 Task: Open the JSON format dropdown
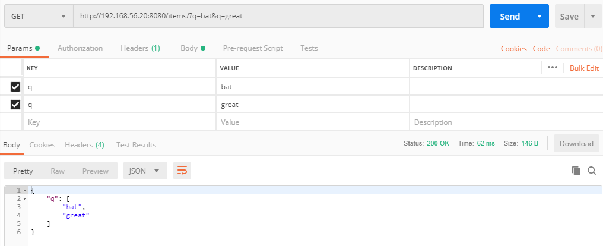coord(145,171)
